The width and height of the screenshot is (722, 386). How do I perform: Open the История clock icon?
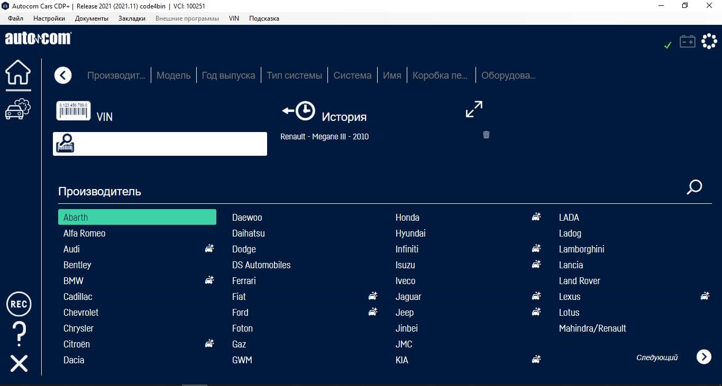coord(299,111)
